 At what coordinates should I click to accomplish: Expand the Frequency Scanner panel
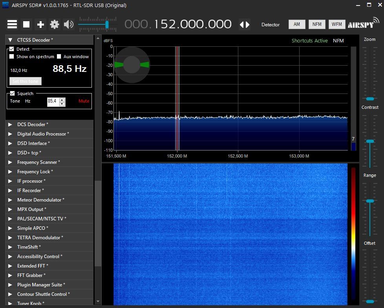[10, 162]
